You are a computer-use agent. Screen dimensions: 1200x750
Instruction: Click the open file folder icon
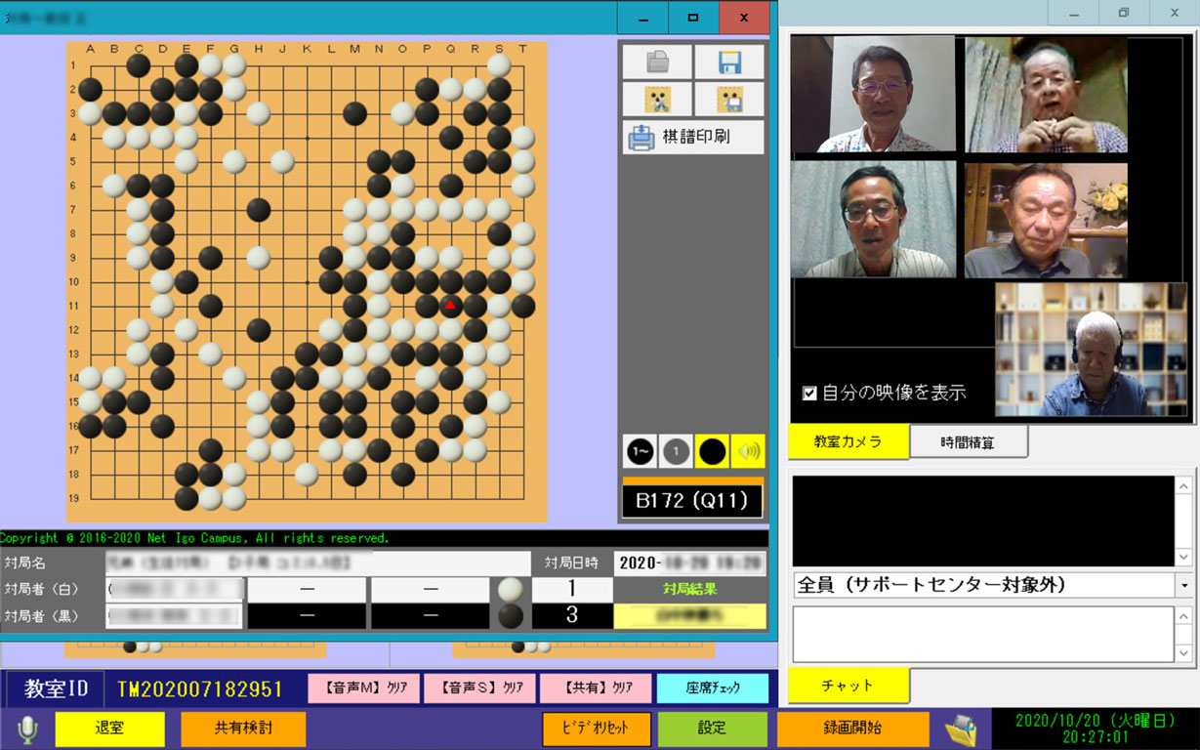point(658,62)
